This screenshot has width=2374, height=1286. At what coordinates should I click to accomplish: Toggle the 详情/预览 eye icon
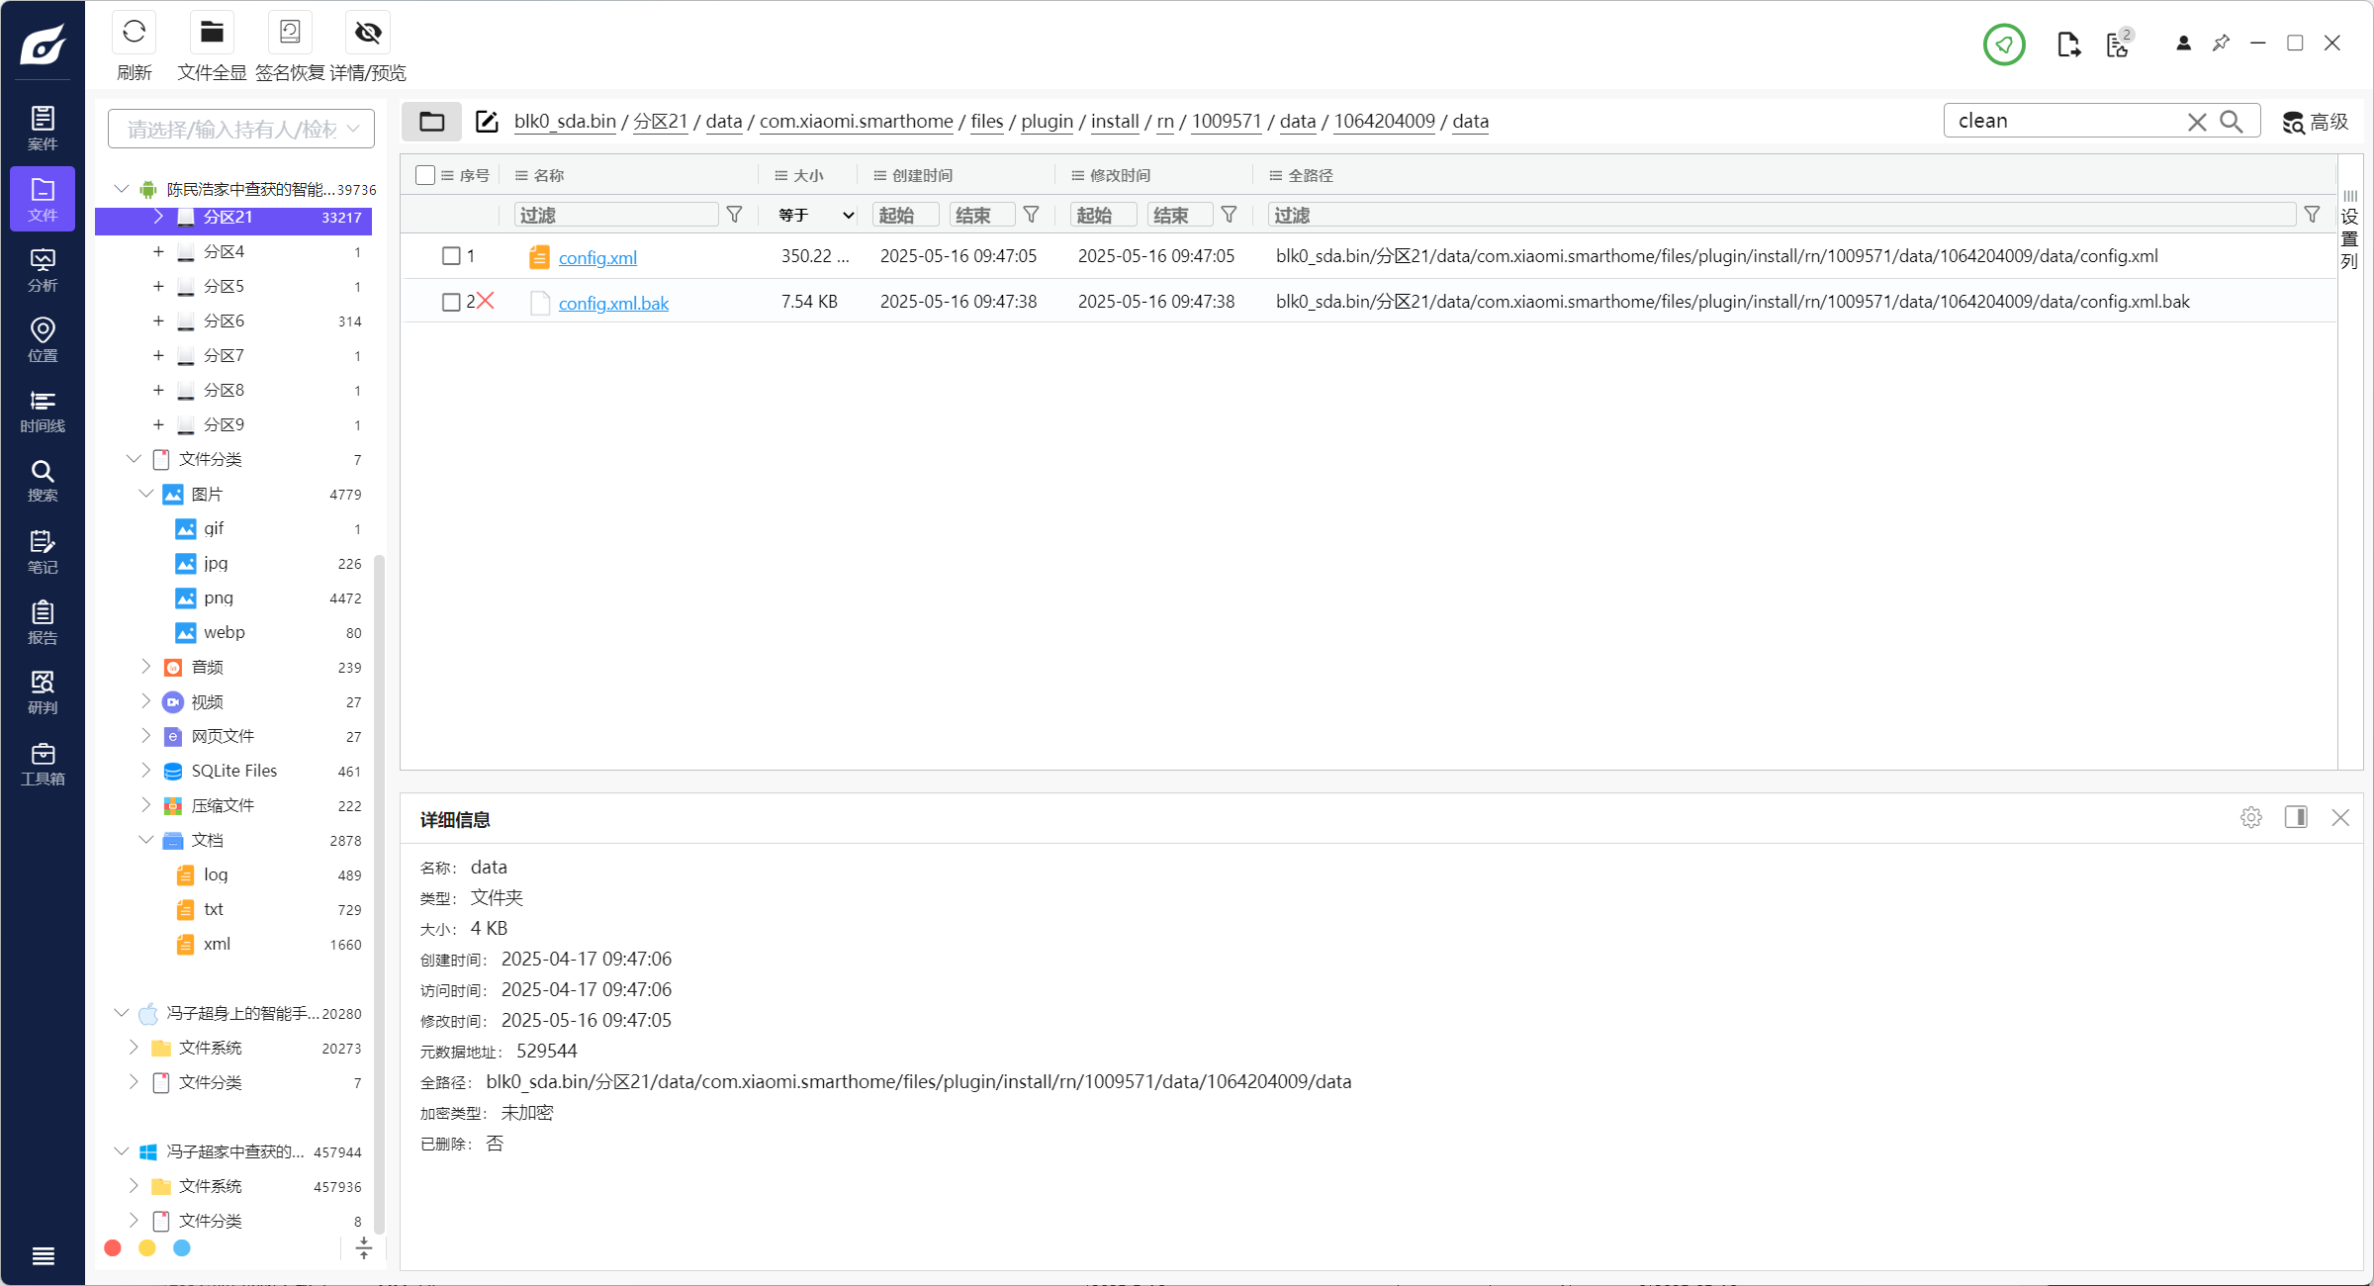[367, 34]
